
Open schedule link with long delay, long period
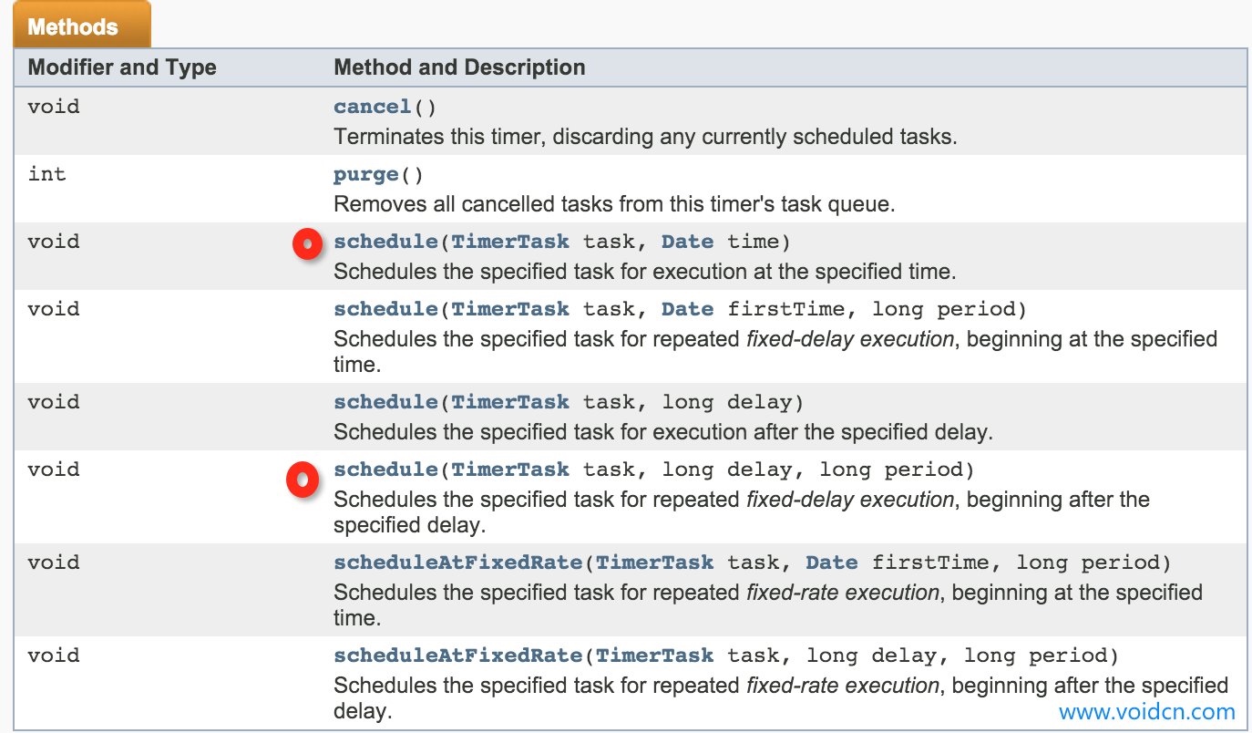click(386, 470)
